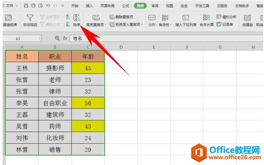Click the 有效性 data validation icon
The width and height of the screenshot is (264, 165).
[165, 18]
